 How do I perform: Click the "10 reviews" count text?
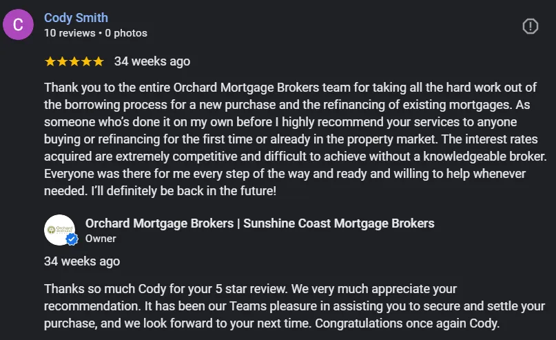click(70, 33)
